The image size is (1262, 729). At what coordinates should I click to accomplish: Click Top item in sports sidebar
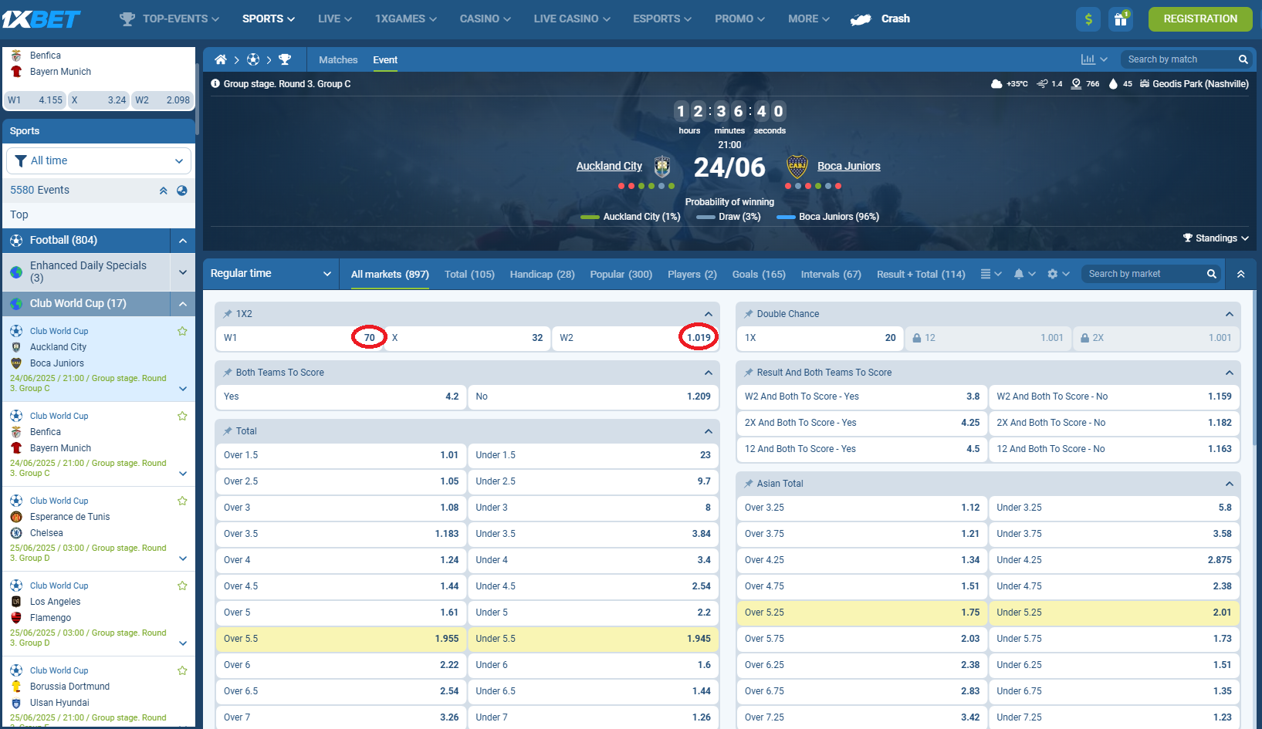pos(99,215)
